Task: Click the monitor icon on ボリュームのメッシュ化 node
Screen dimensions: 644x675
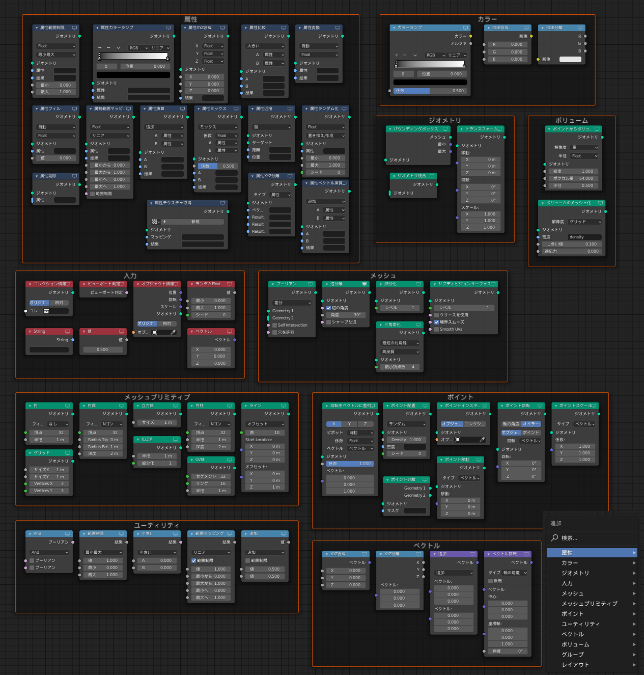Action: (601, 203)
